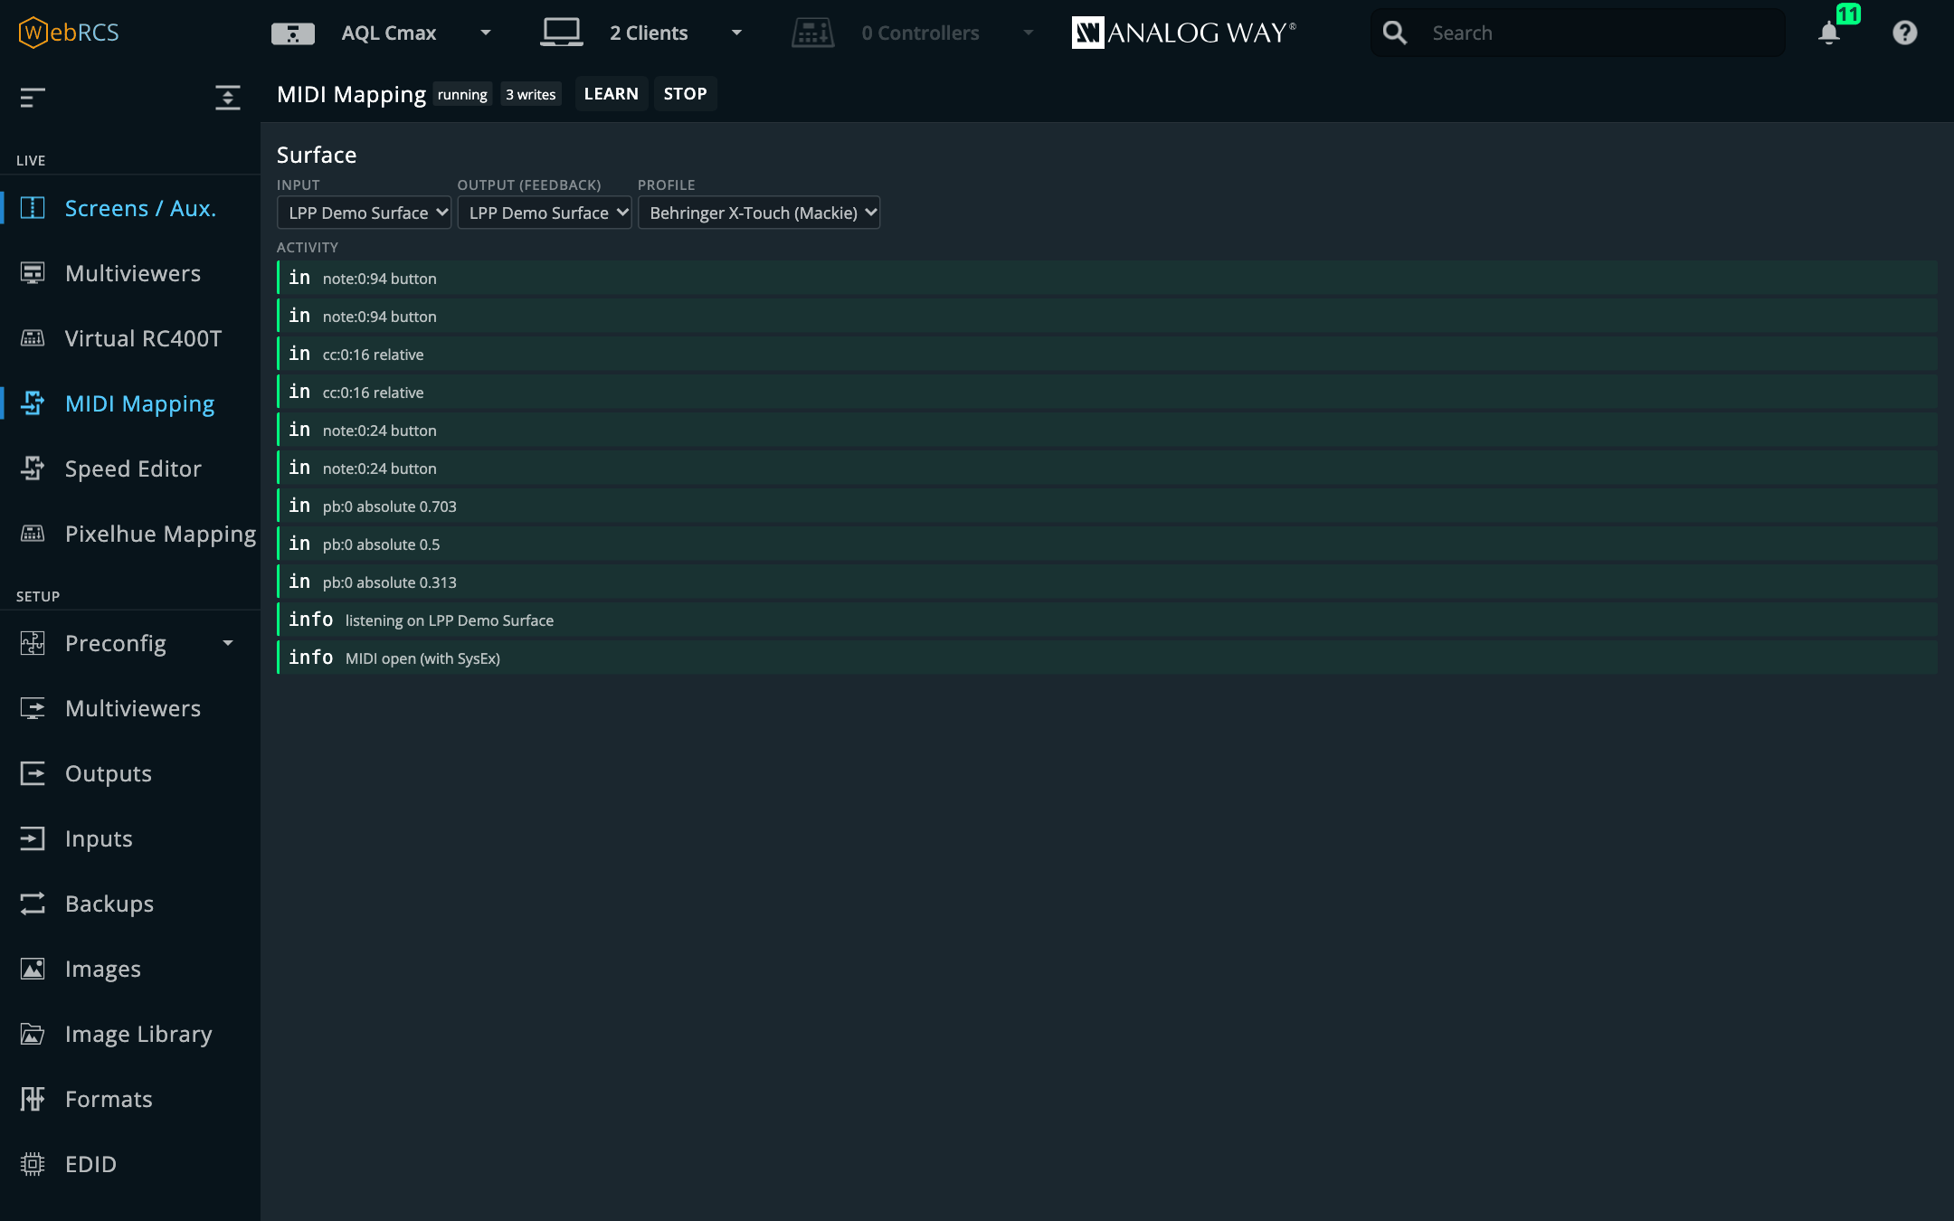Screen dimensions: 1954x1221
Task: Open the INPUT surface dropdown
Action: pyautogui.click(x=364, y=213)
